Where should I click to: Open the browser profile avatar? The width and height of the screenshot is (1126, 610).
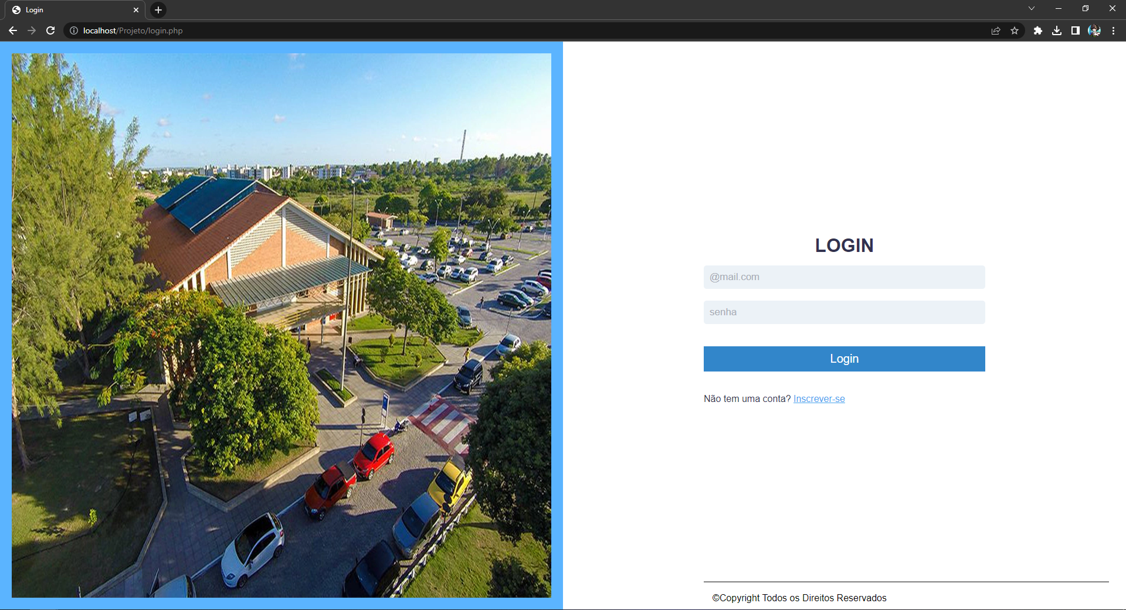pos(1094,30)
